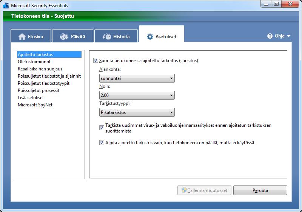The width and height of the screenshot is (302, 212).
Task: Switch to the Etusivu tab
Action: click(x=31, y=36)
